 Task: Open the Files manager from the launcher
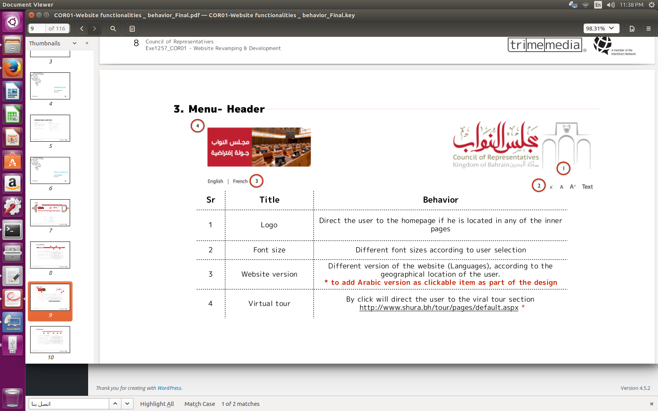click(13, 45)
